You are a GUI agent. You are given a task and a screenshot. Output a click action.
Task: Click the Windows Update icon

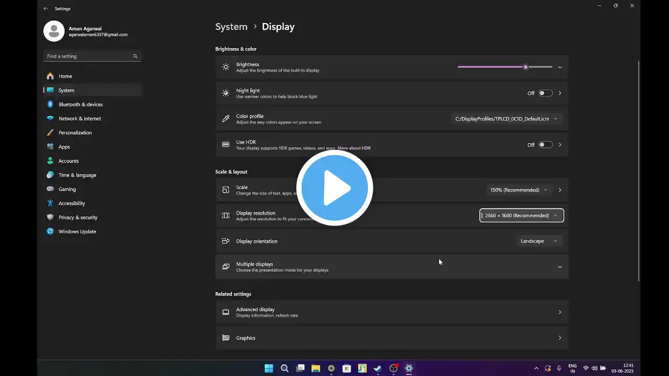50,231
